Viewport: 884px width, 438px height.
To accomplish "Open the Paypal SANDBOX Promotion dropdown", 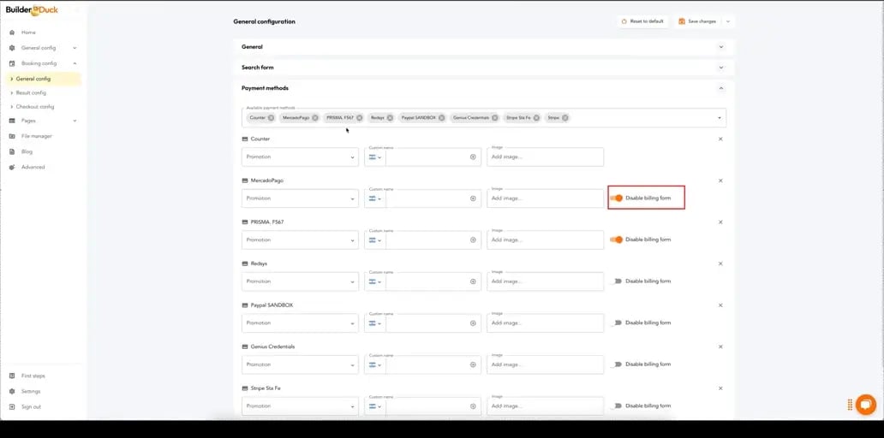I will tap(300, 323).
